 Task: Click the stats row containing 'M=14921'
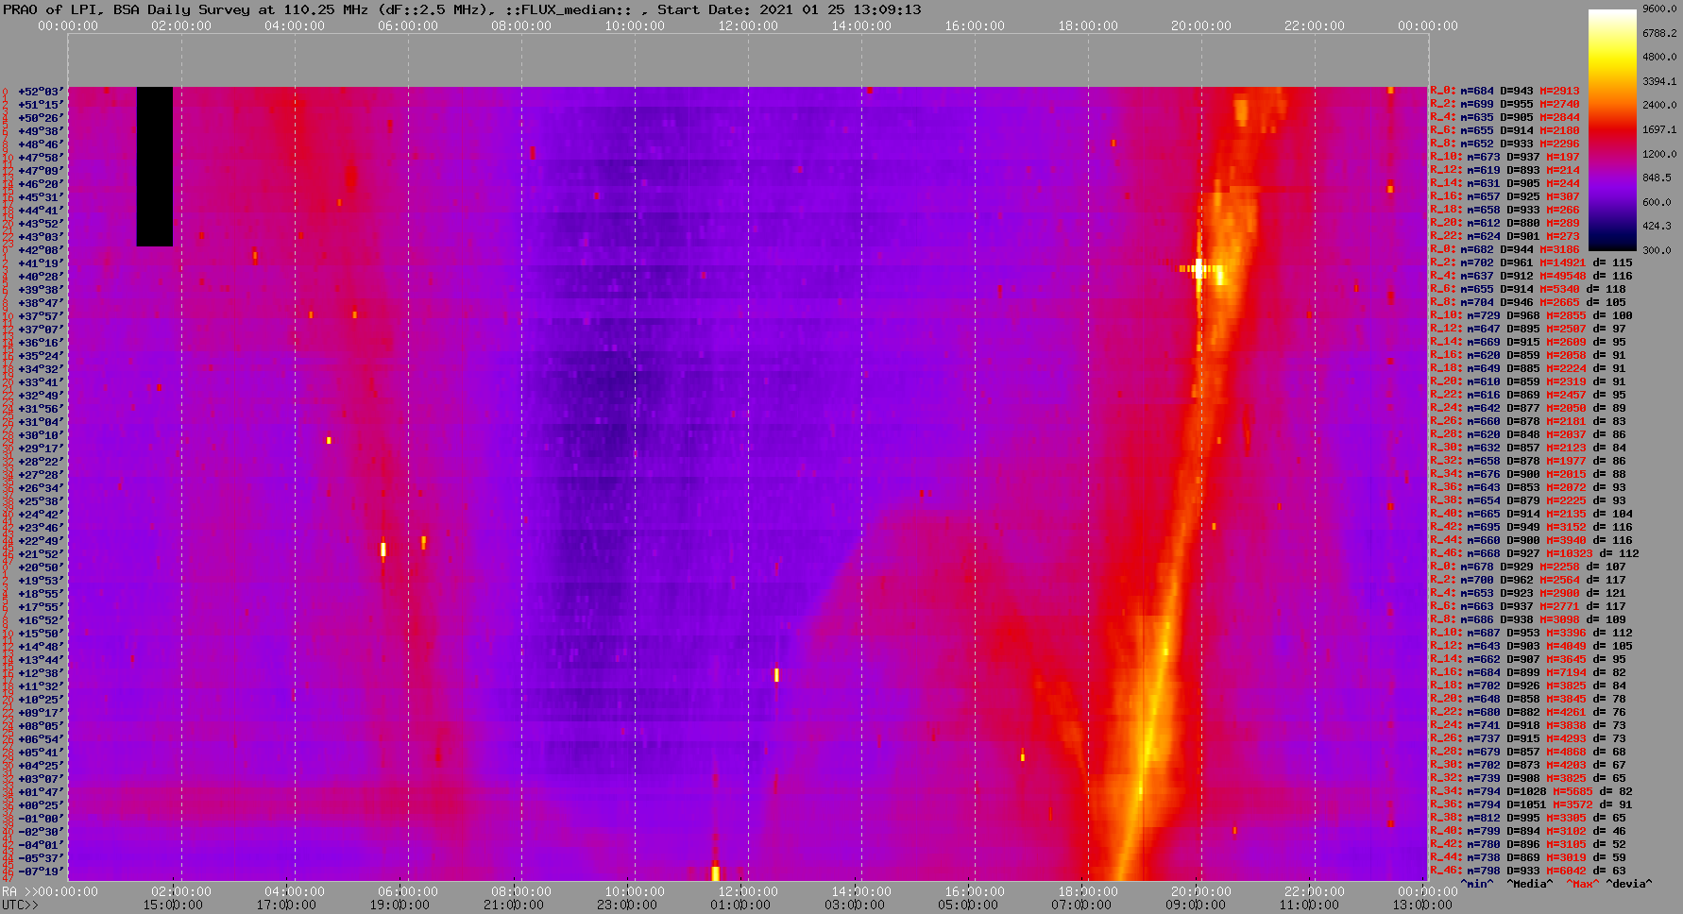(x=1531, y=263)
